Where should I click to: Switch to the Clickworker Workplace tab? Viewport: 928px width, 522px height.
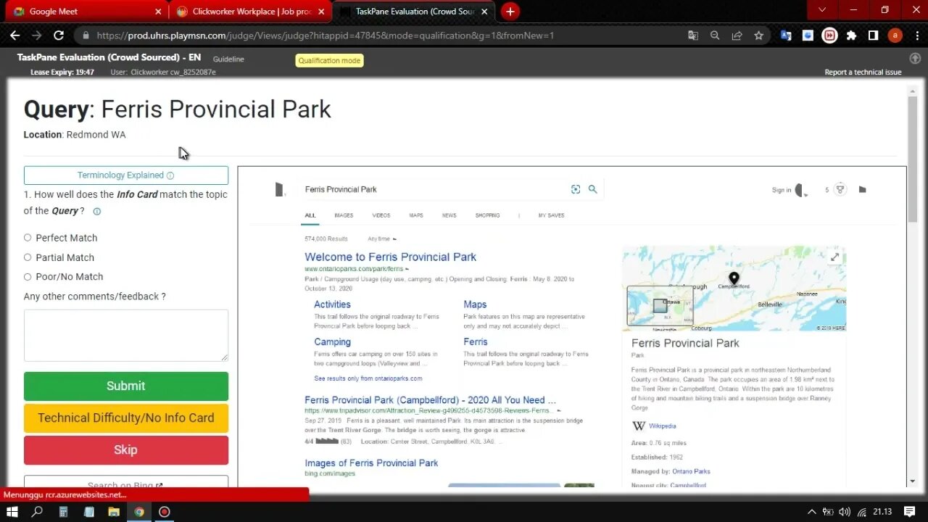250,12
